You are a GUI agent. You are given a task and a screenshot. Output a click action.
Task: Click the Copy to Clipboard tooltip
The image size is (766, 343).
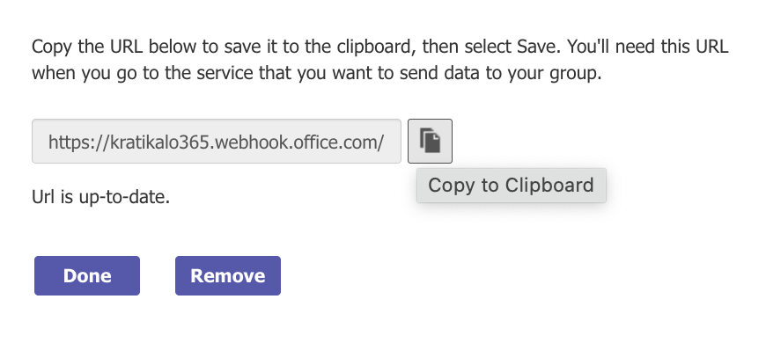512,186
